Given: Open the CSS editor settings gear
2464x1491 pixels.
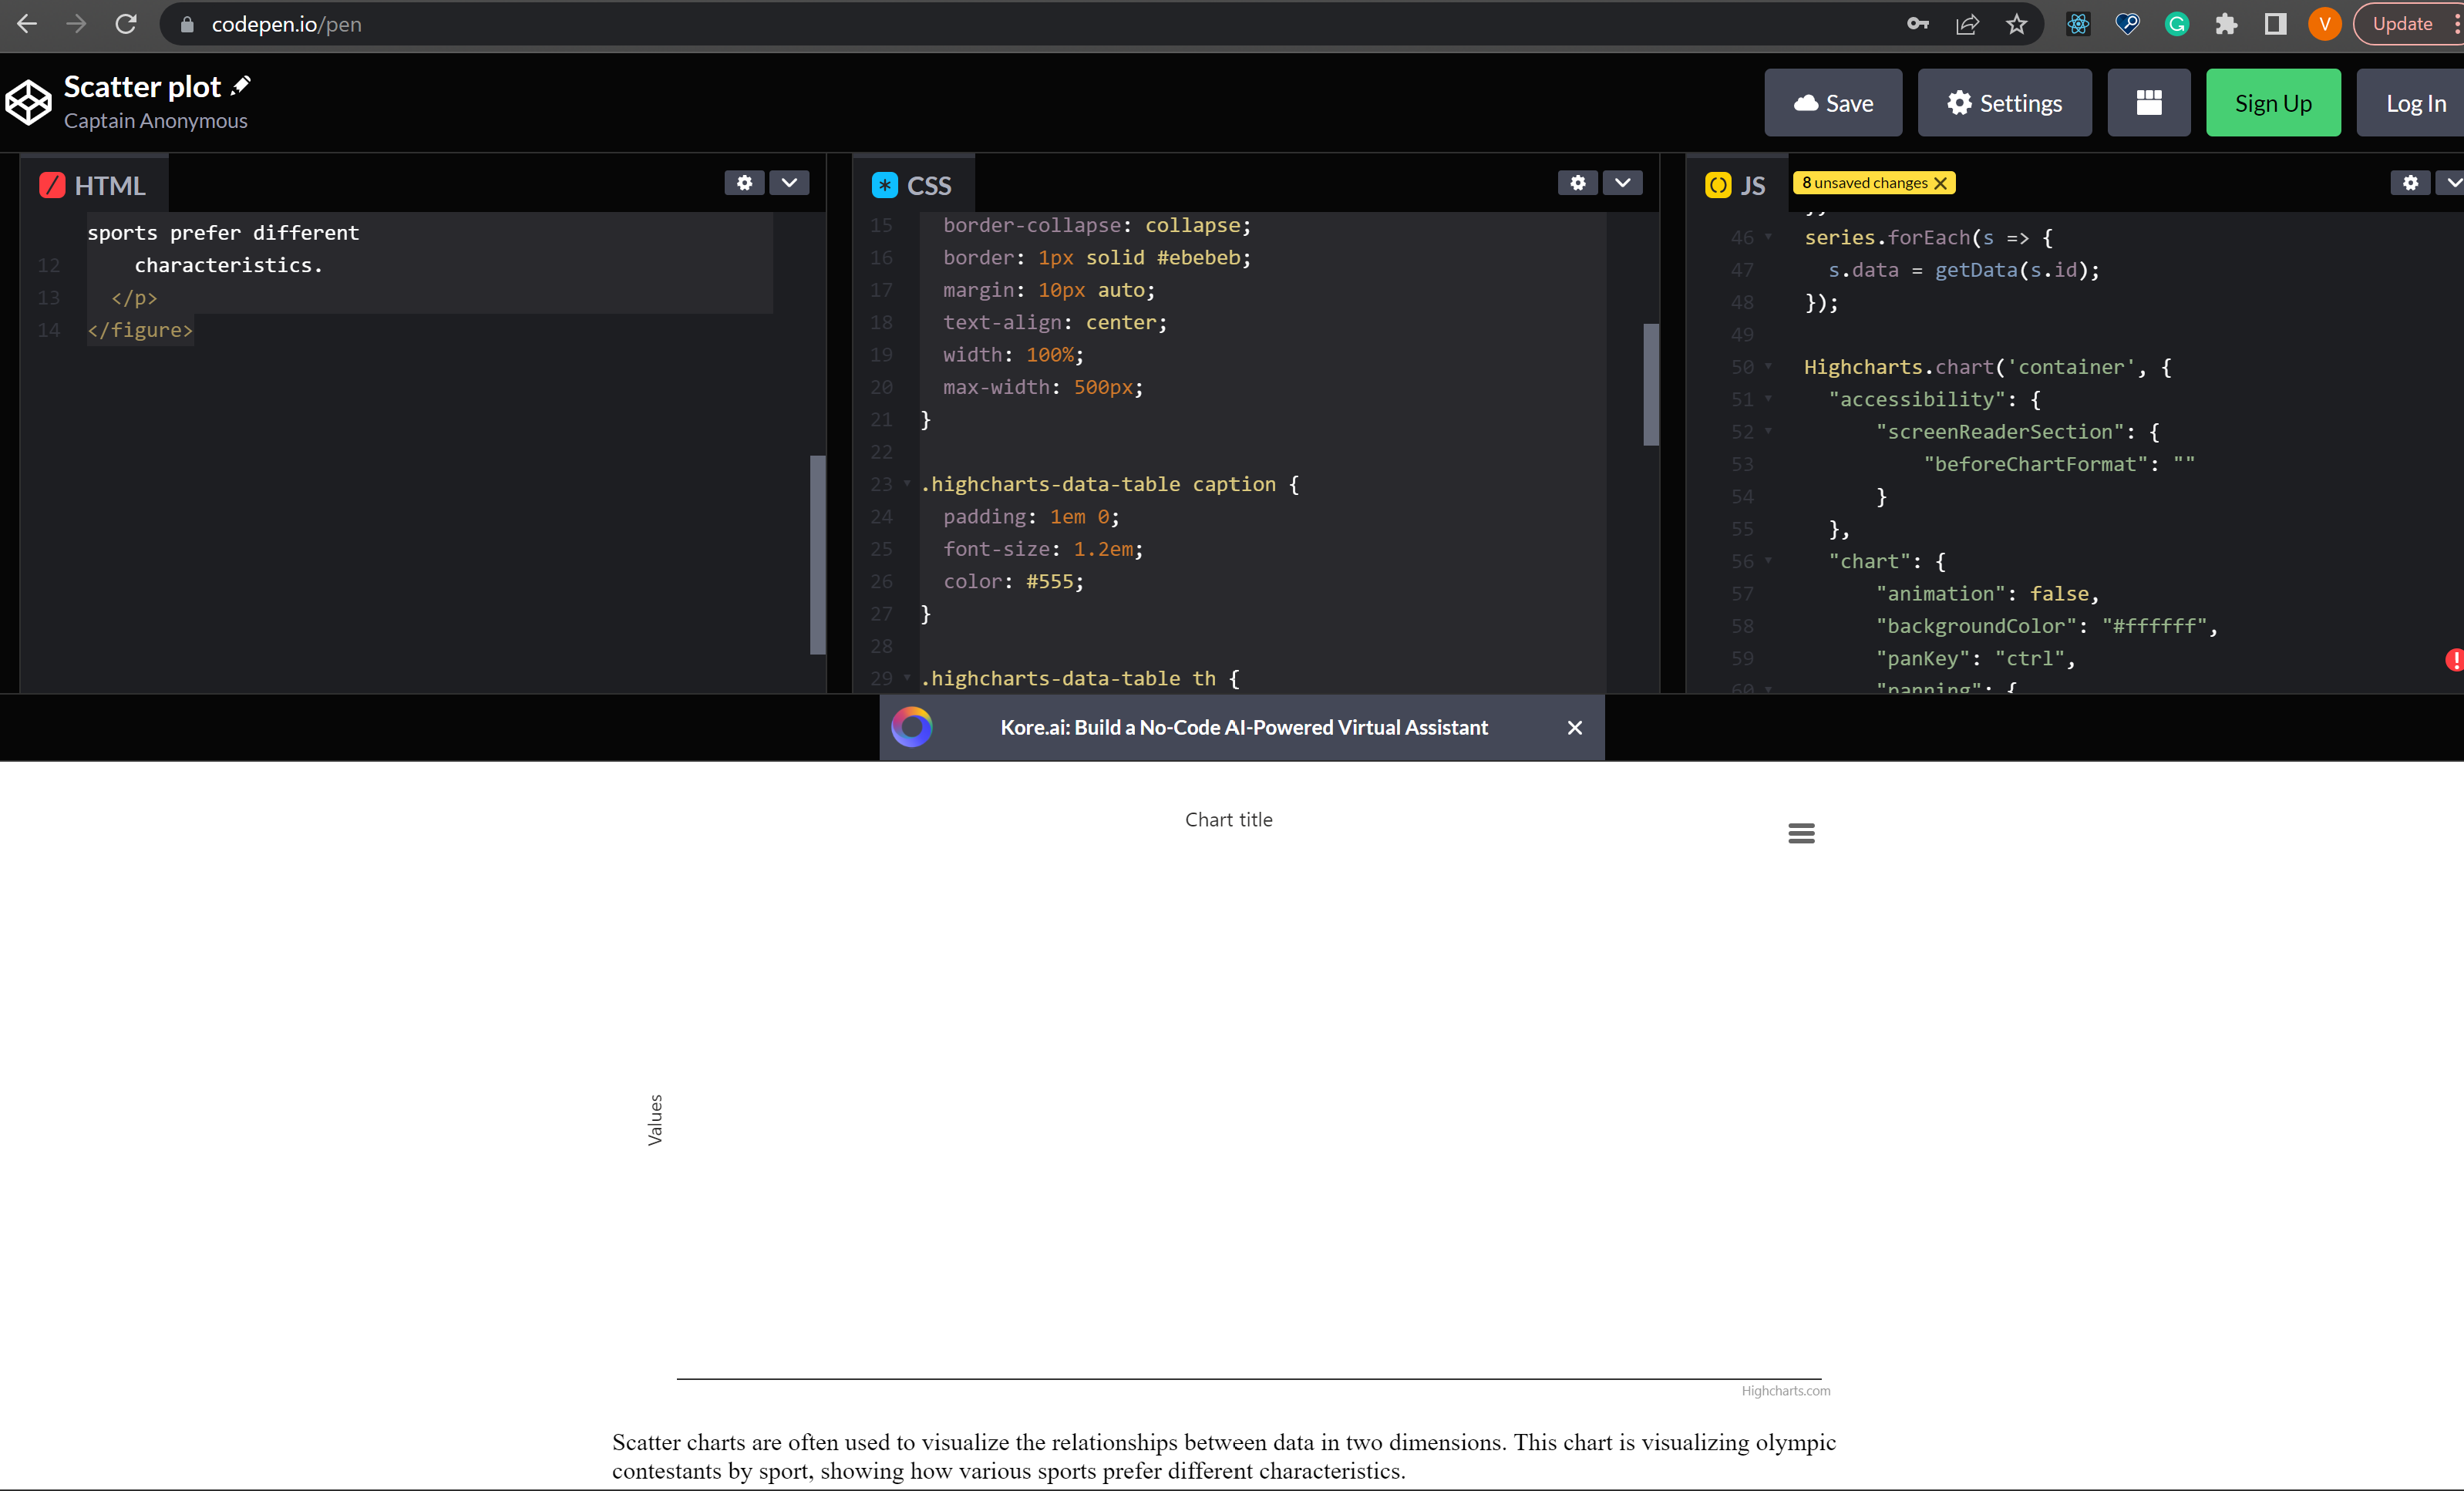Looking at the screenshot, I should coord(1577,183).
